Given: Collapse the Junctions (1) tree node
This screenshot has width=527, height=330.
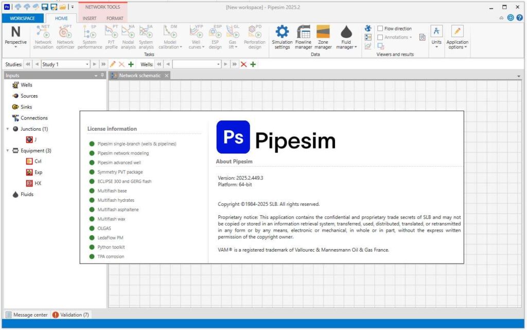Looking at the screenshot, I should pos(7,129).
